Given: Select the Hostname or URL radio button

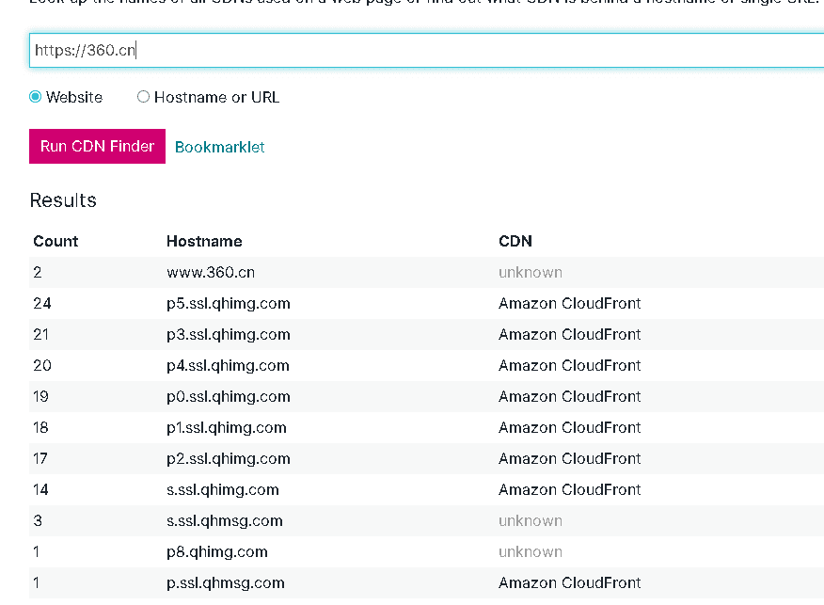Looking at the screenshot, I should point(143,97).
